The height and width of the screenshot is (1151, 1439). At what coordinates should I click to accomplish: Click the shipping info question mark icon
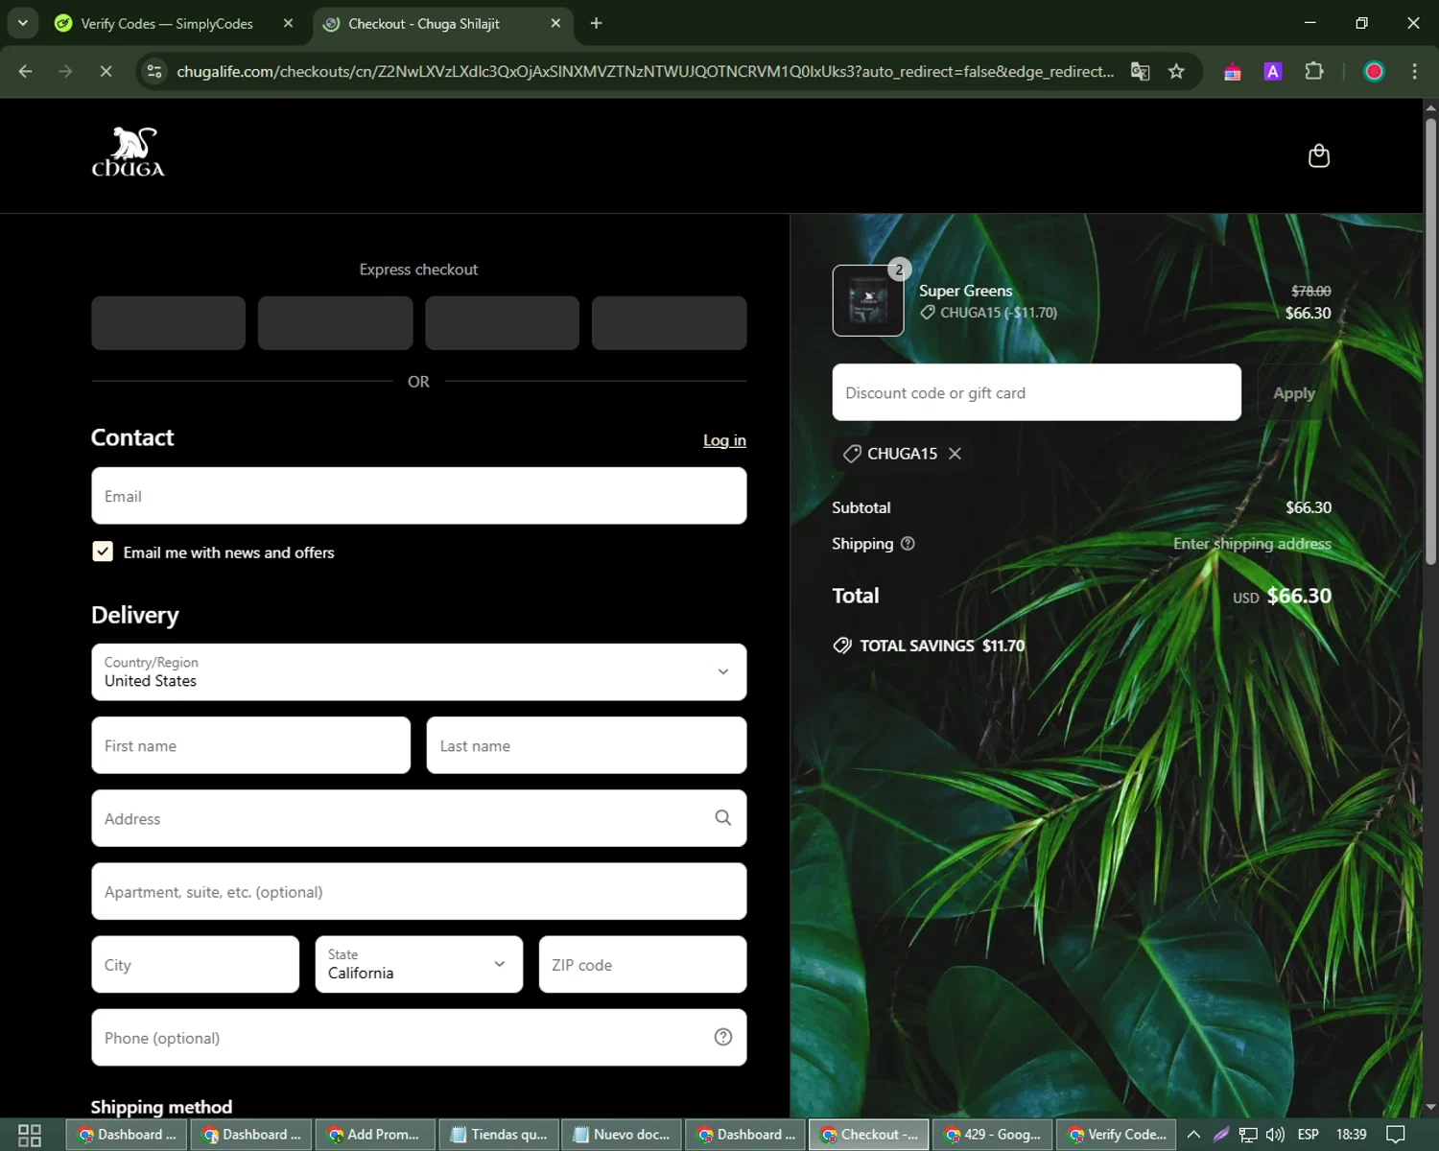point(908,544)
